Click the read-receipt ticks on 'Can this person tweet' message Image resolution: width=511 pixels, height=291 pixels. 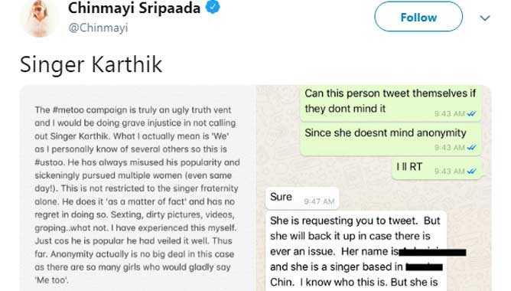(x=471, y=113)
